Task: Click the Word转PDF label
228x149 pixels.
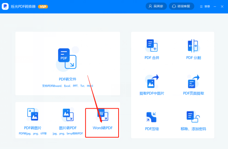Action: [103, 128]
